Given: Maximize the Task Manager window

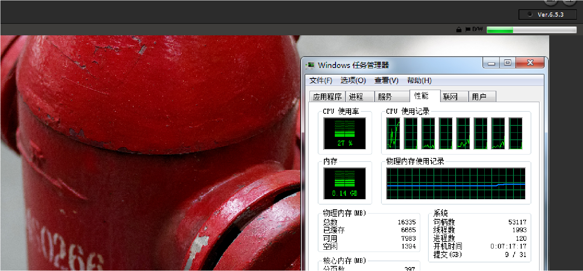Looking at the screenshot, I should [508, 63].
